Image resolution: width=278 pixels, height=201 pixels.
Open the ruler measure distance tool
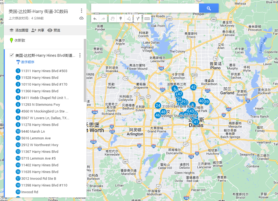pyautogui.click(x=147, y=19)
